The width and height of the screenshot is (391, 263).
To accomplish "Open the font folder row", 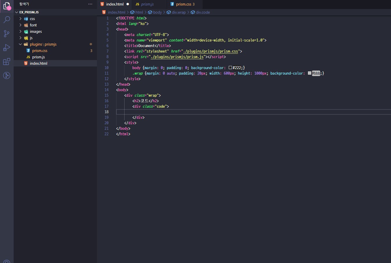I will (x=55, y=25).
